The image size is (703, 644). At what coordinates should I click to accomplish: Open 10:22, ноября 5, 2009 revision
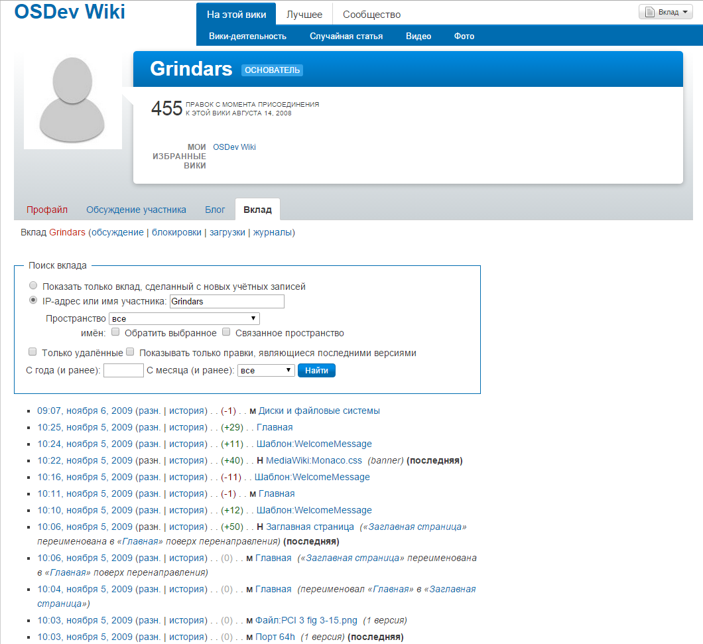tap(85, 460)
